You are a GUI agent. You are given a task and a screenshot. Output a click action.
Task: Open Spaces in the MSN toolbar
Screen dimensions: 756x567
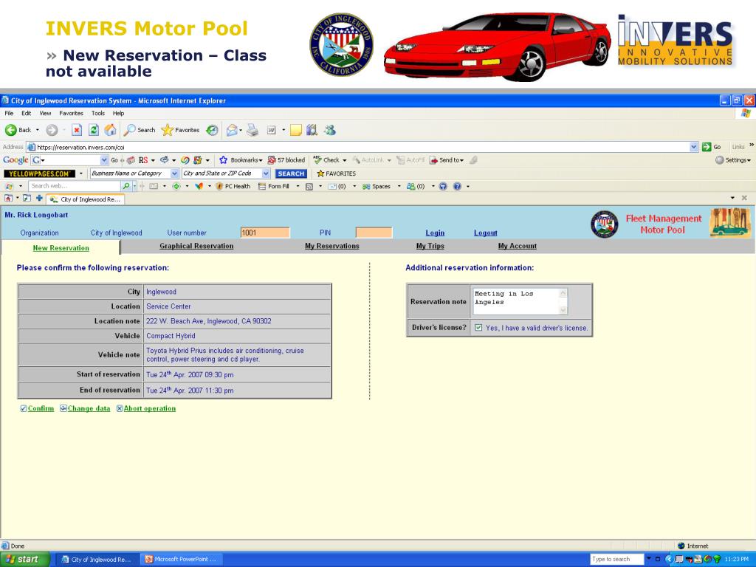[x=377, y=186]
